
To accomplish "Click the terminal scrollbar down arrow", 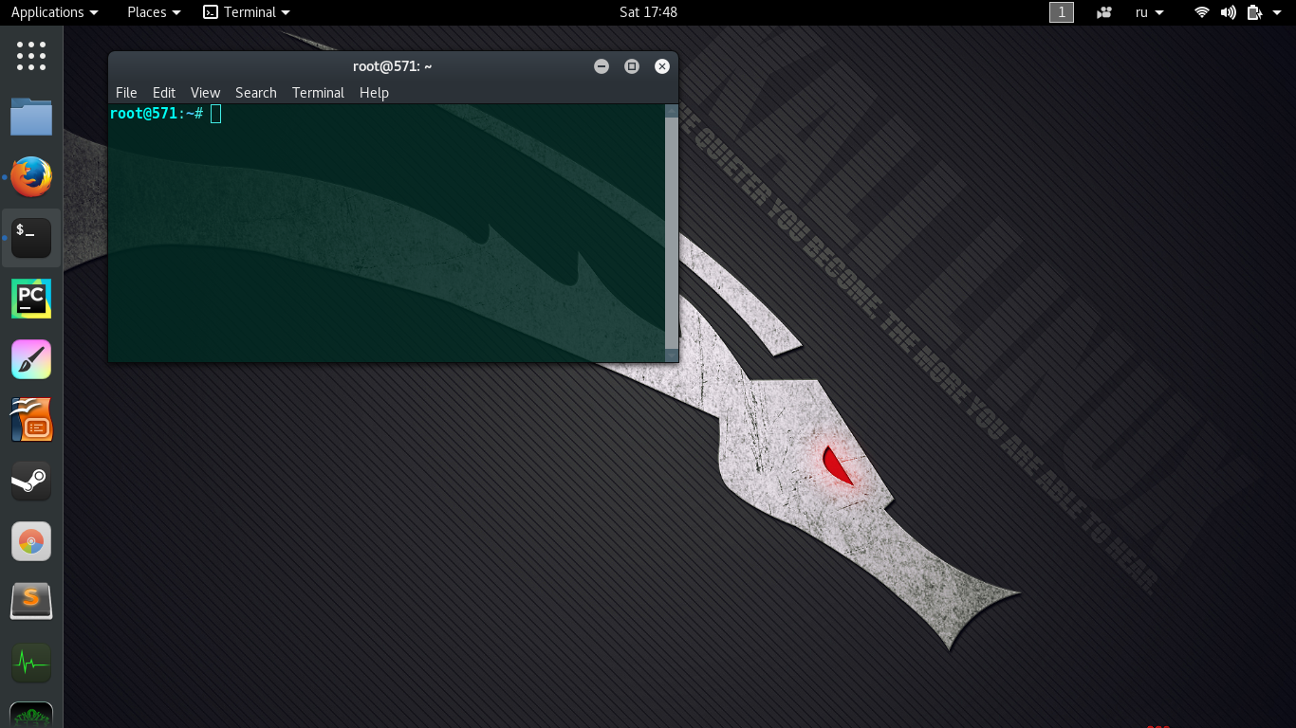I will (672, 355).
